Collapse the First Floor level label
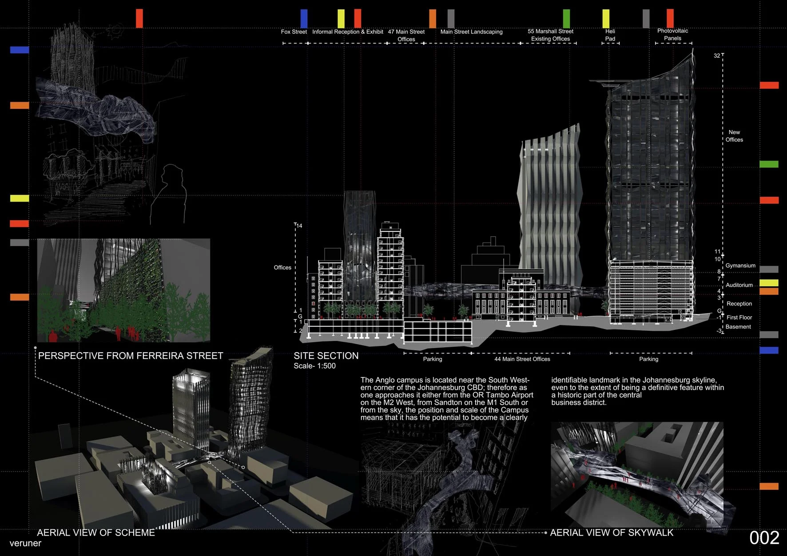Image resolution: width=787 pixels, height=556 pixels. tap(739, 317)
